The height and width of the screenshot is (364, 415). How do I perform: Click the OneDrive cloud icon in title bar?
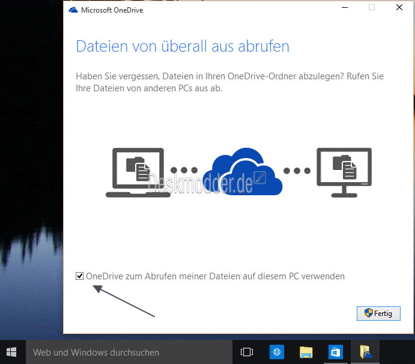coord(73,10)
